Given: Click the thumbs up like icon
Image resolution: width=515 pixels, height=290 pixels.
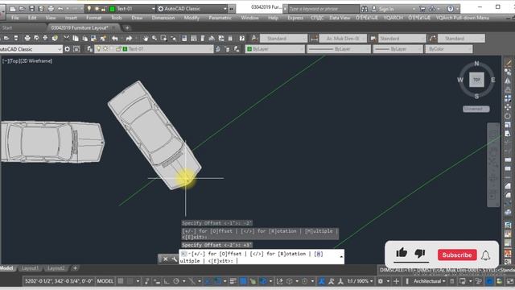Looking at the screenshot, I should (402, 253).
